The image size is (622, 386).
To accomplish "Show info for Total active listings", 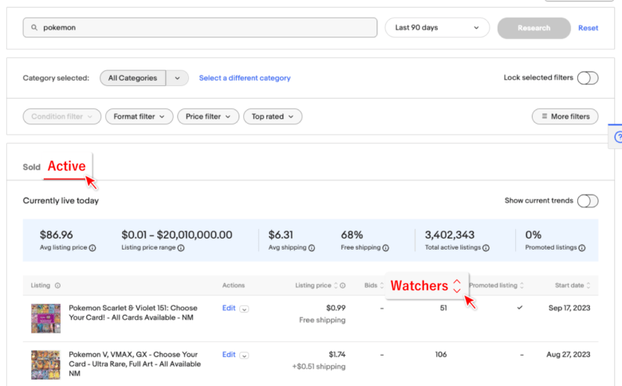I will [486, 248].
